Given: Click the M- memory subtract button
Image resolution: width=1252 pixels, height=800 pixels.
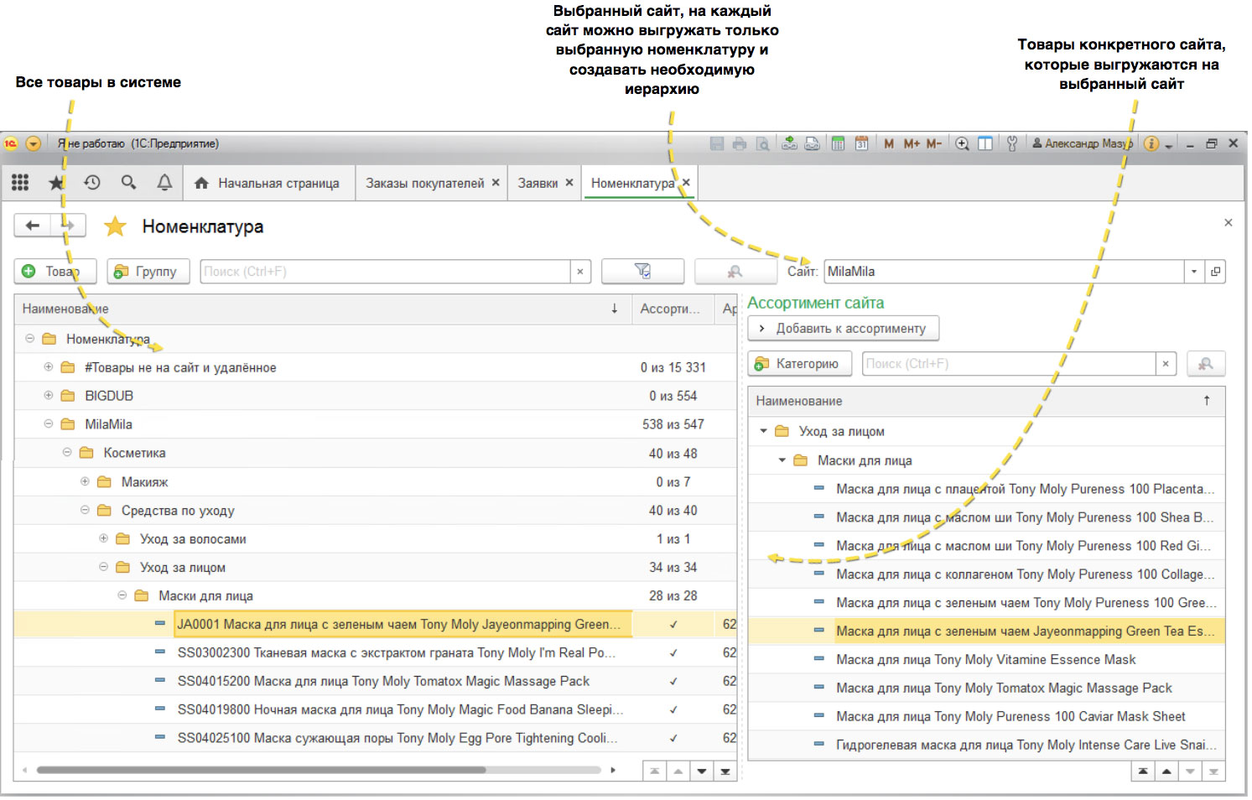Looking at the screenshot, I should pos(934,143).
